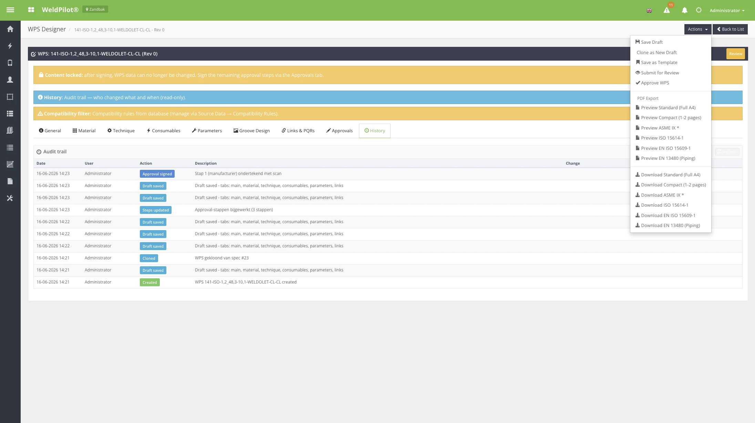Click the apps grid icon beside WeldPilot

click(31, 10)
